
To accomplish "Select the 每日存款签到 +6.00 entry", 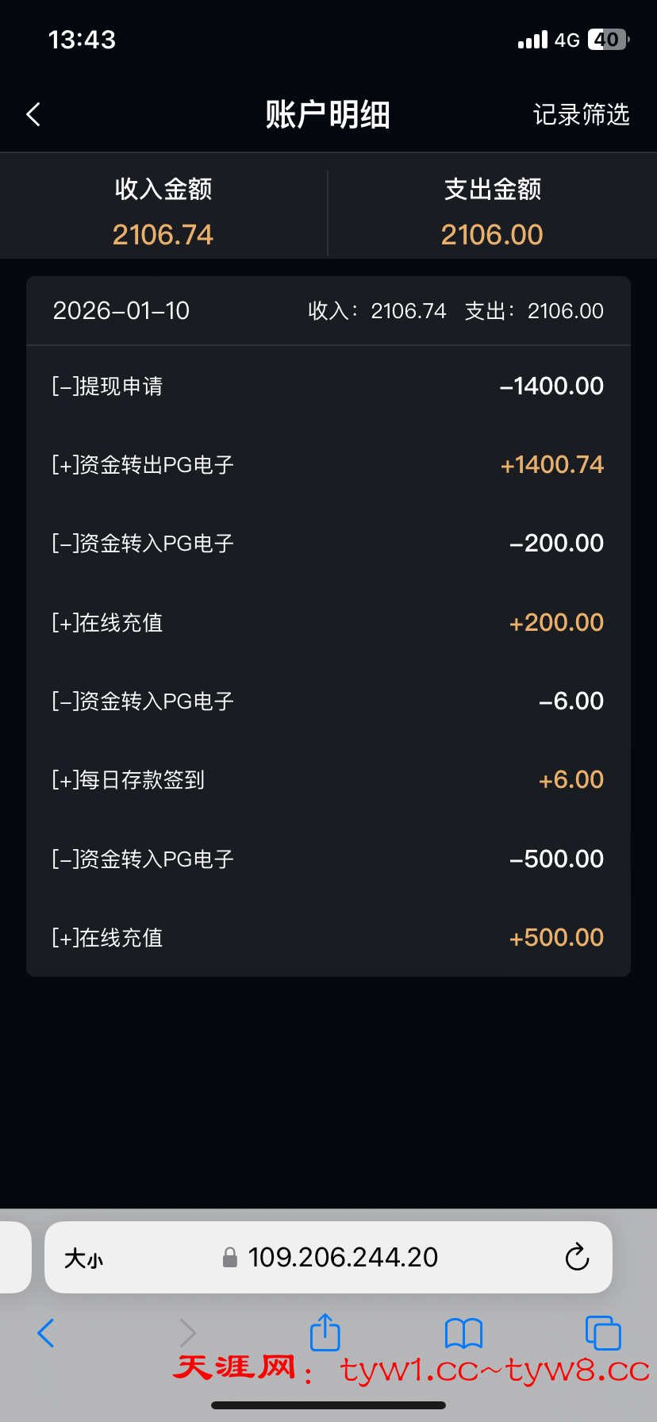I will coord(328,780).
